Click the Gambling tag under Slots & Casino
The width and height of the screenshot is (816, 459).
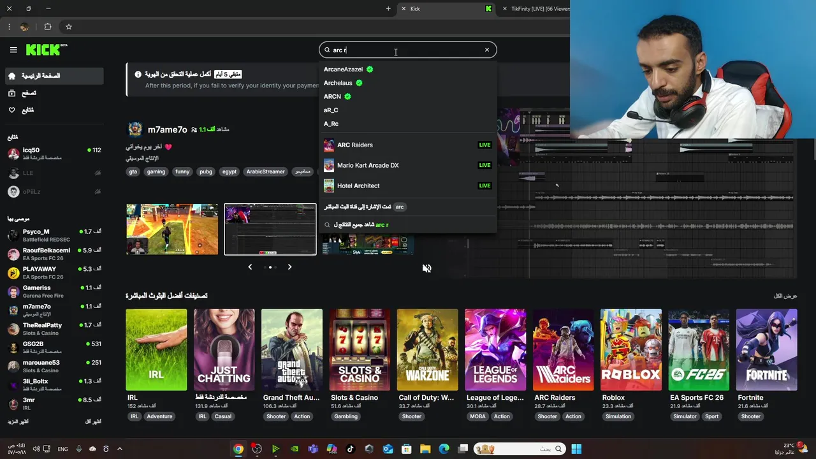click(346, 416)
